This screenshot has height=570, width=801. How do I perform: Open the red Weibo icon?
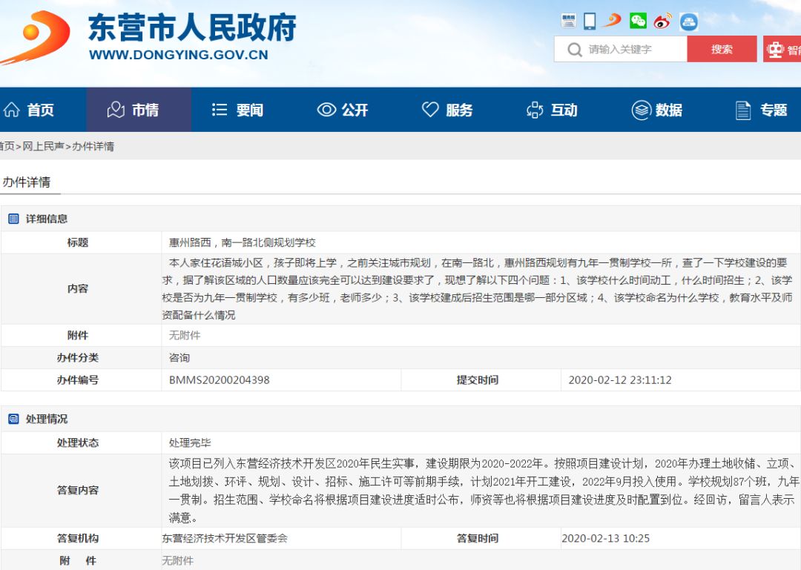coord(662,21)
